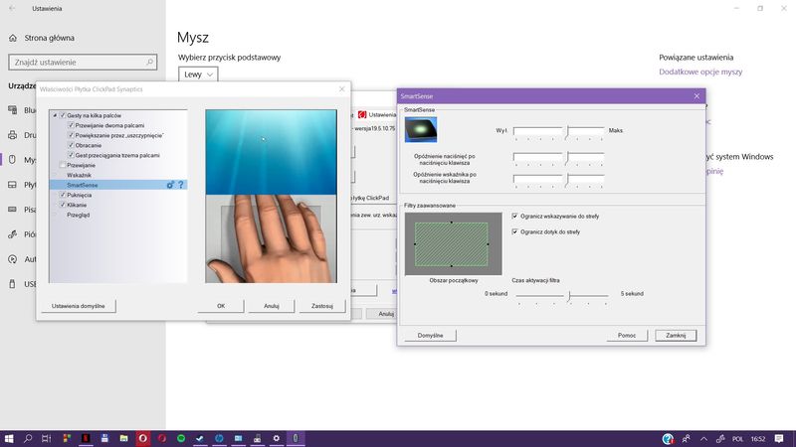
Task: Enable the Przewijanie checkbox
Action: tap(63, 165)
